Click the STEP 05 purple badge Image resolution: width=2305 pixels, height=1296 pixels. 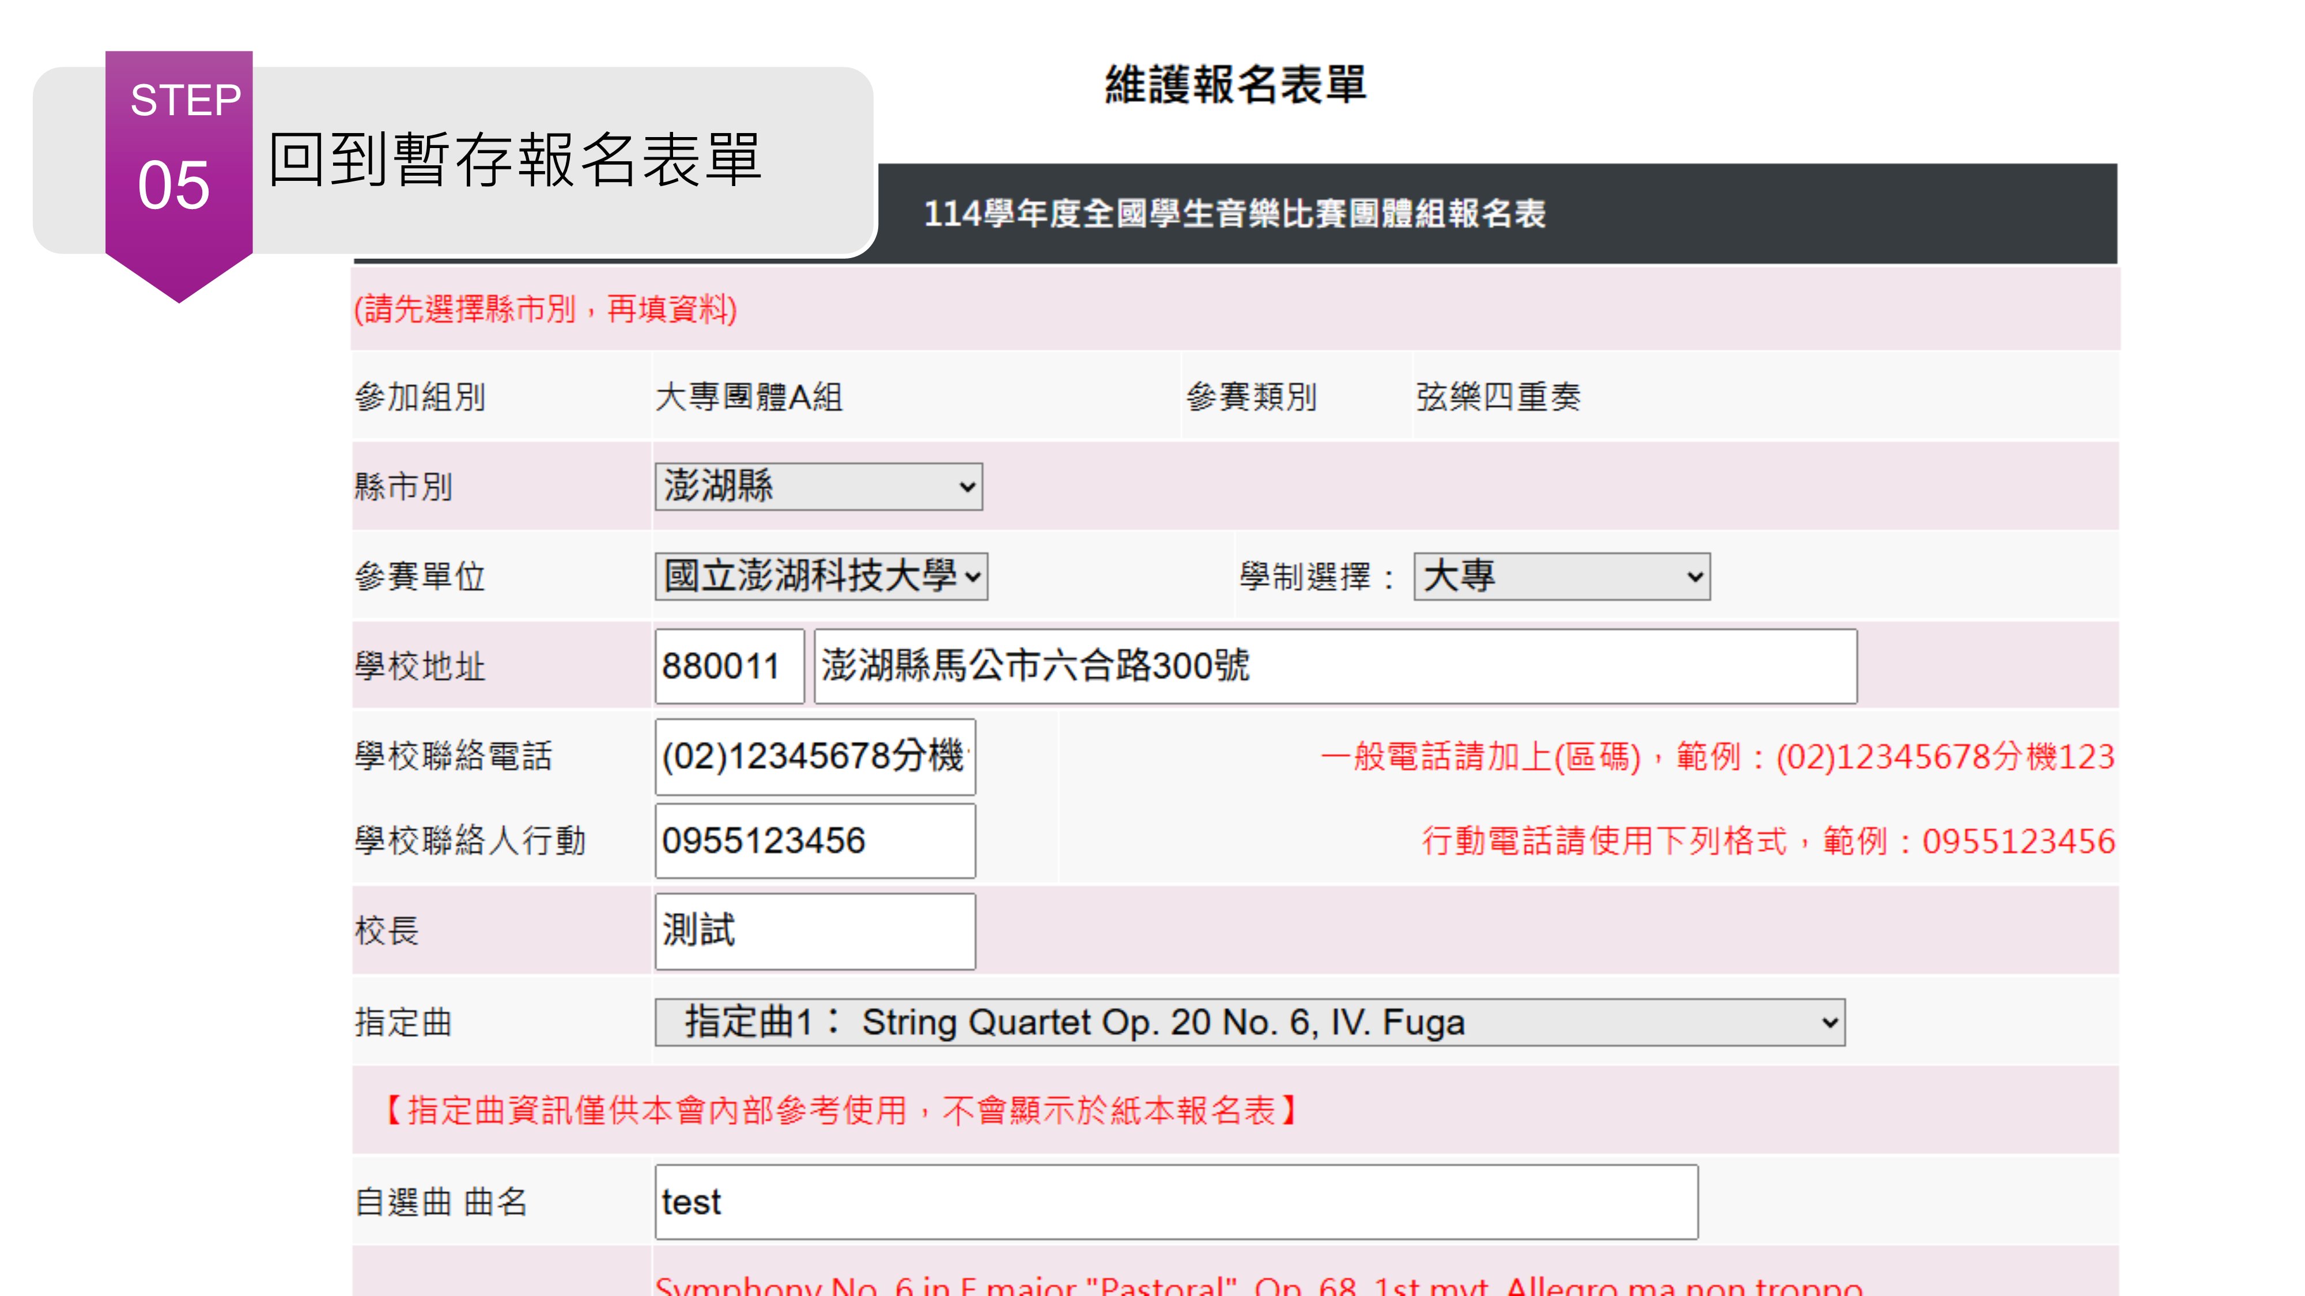click(x=179, y=170)
